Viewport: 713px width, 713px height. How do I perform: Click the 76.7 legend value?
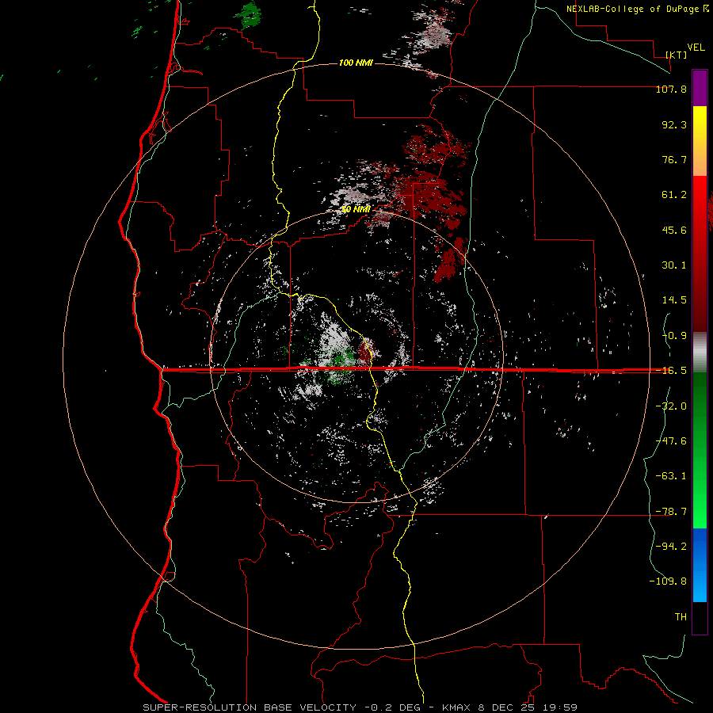pyautogui.click(x=674, y=159)
